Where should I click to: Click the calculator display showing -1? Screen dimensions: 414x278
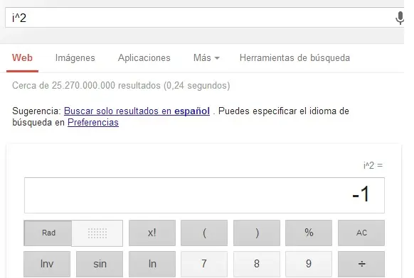coord(204,195)
